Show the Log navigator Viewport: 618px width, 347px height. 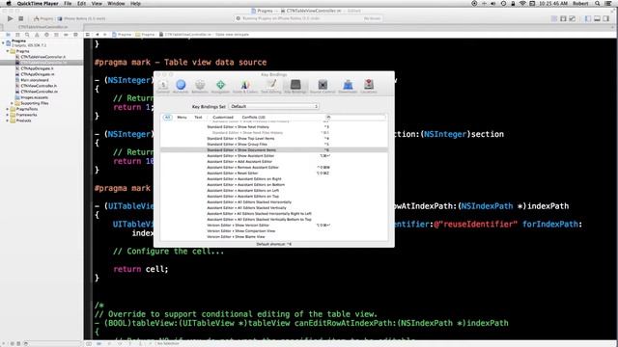[x=75, y=35]
